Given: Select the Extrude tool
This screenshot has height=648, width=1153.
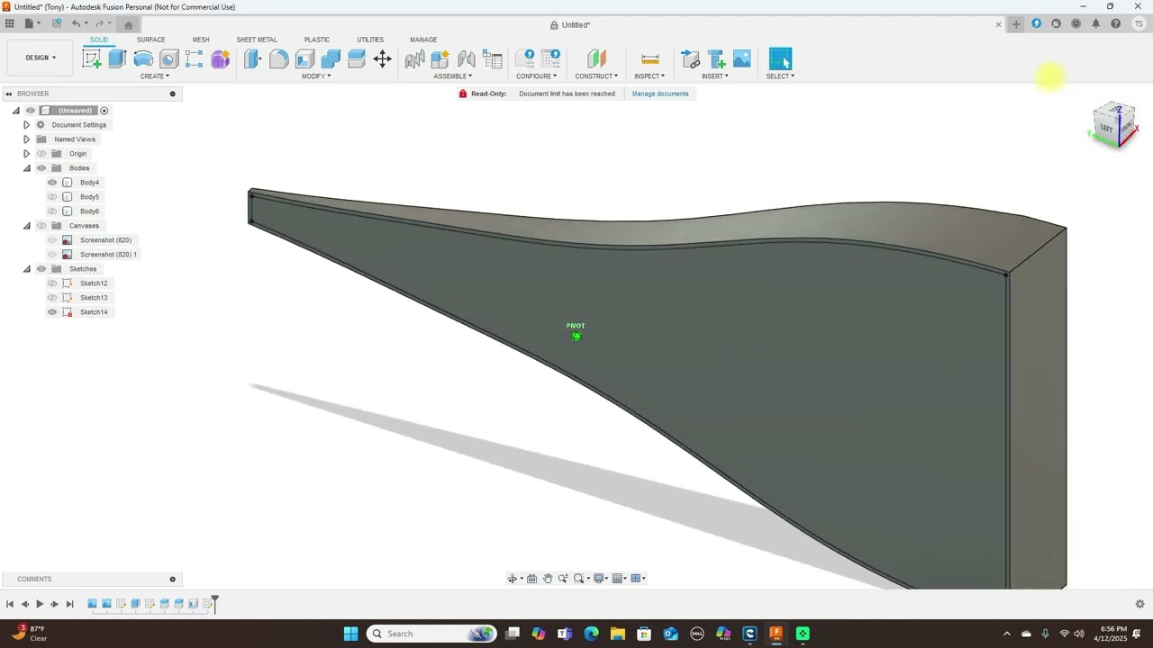Looking at the screenshot, I should (117, 59).
